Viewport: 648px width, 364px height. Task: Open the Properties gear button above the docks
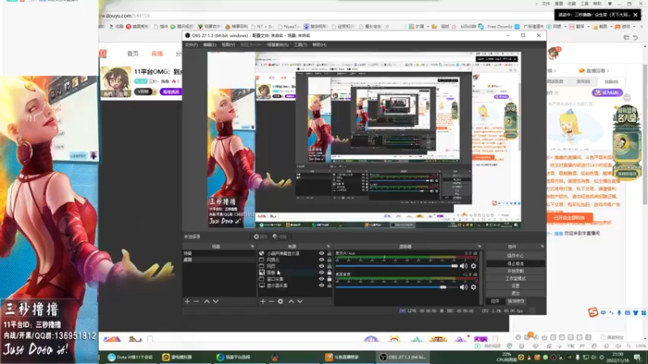point(261,236)
